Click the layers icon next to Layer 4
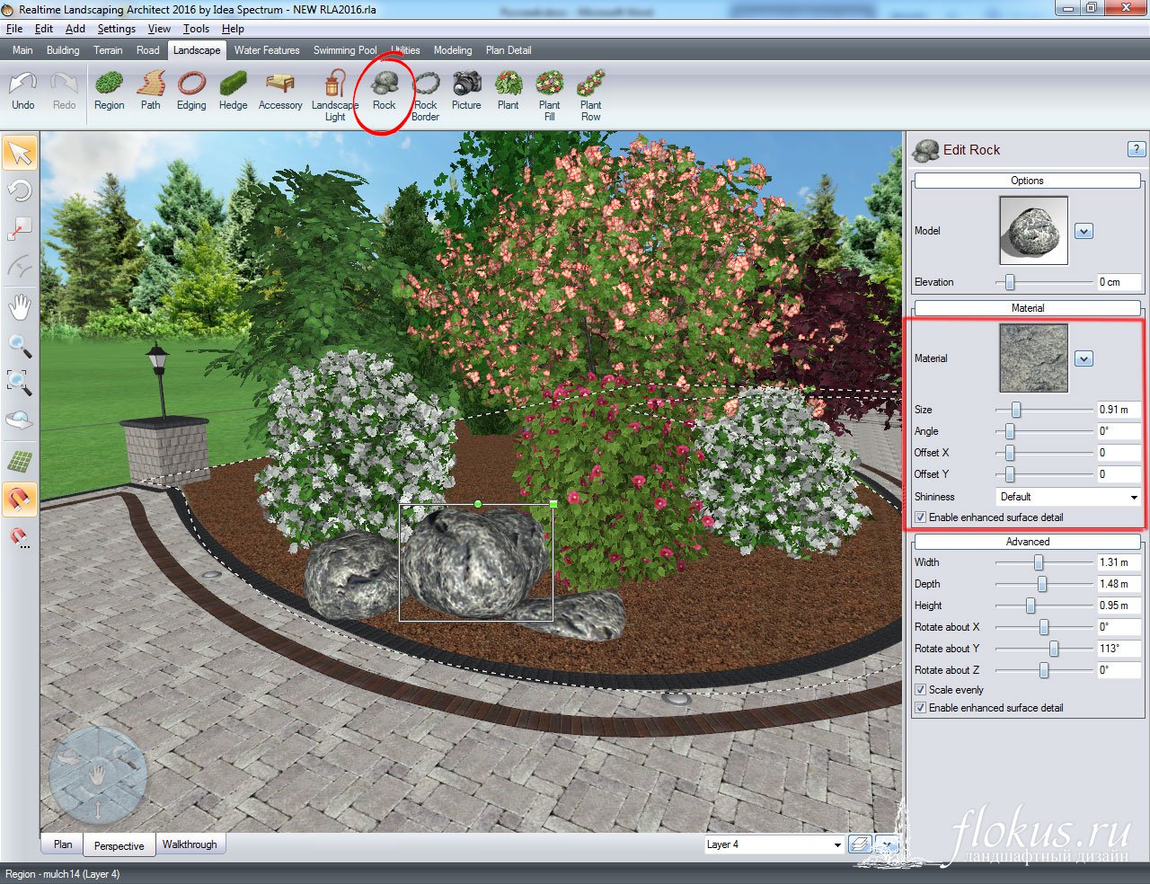 coord(860,844)
